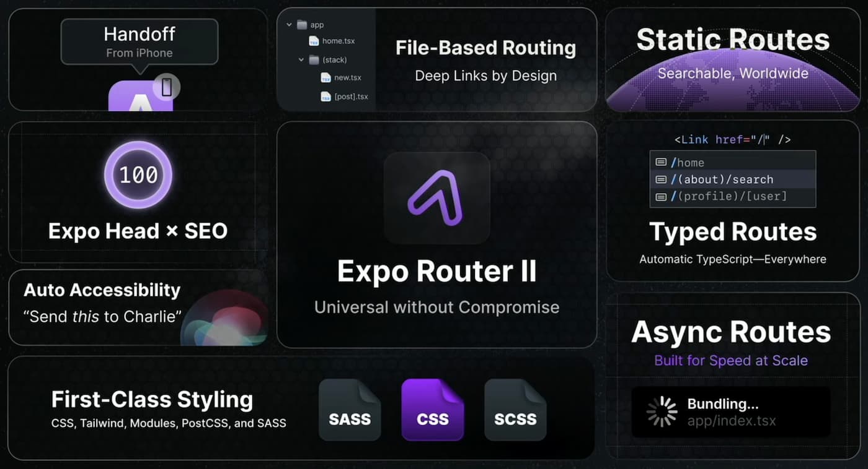Select the SCSS file icon
868x469 pixels.
515,410
